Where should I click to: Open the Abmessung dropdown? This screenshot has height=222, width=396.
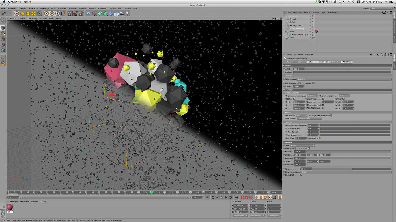258,215
